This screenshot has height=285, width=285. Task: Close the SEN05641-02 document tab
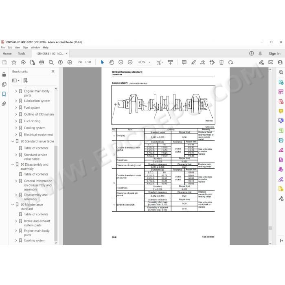(67, 53)
